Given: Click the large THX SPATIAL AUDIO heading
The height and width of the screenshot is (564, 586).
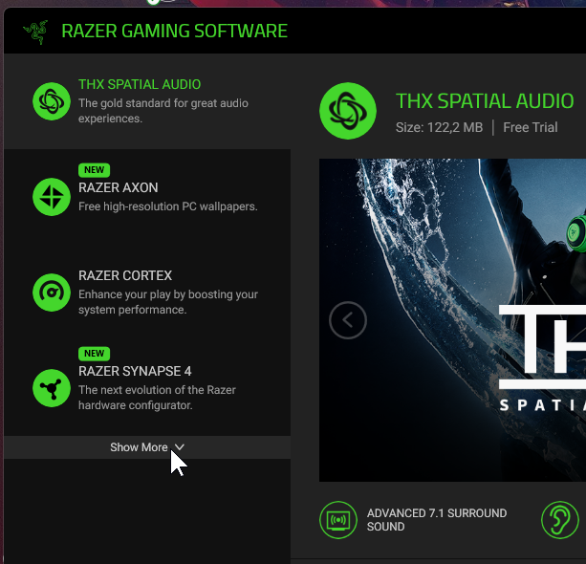Looking at the screenshot, I should (x=485, y=101).
